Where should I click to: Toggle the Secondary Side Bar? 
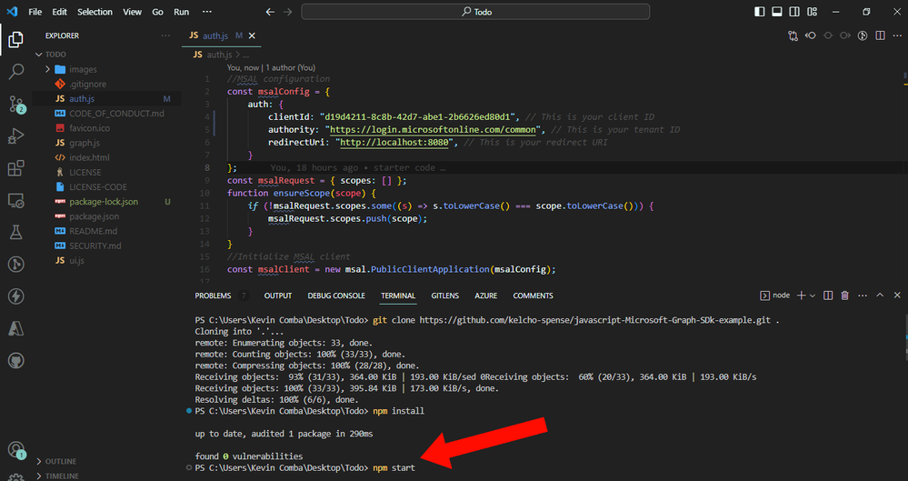(x=794, y=12)
